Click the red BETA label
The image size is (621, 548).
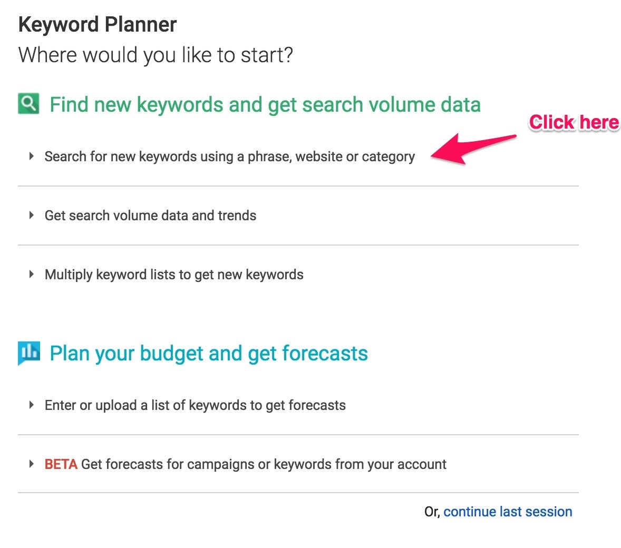61,464
